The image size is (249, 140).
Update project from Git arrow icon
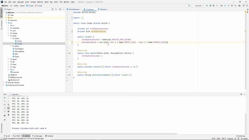point(225,5)
